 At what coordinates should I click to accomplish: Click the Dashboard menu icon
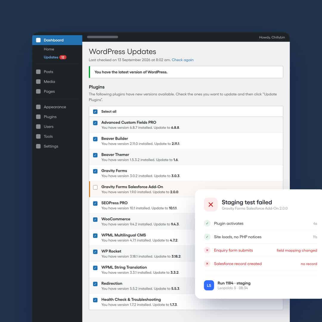tap(38, 40)
